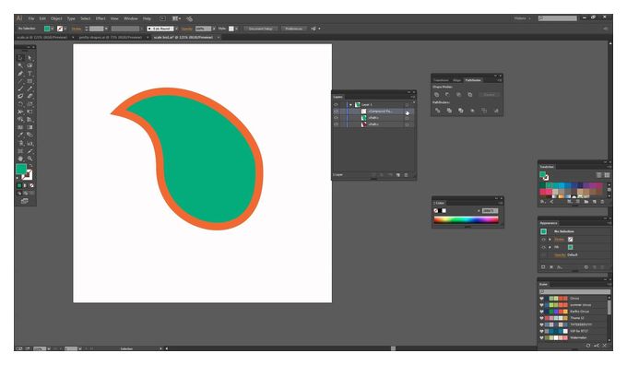This screenshot has width=627, height=365.
Task: Open stroke weight dropdown in control bar
Action: coord(106,29)
